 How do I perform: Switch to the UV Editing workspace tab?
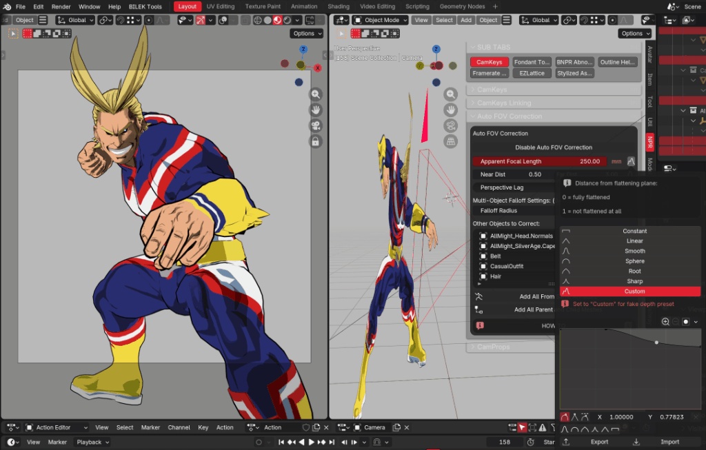pos(220,7)
